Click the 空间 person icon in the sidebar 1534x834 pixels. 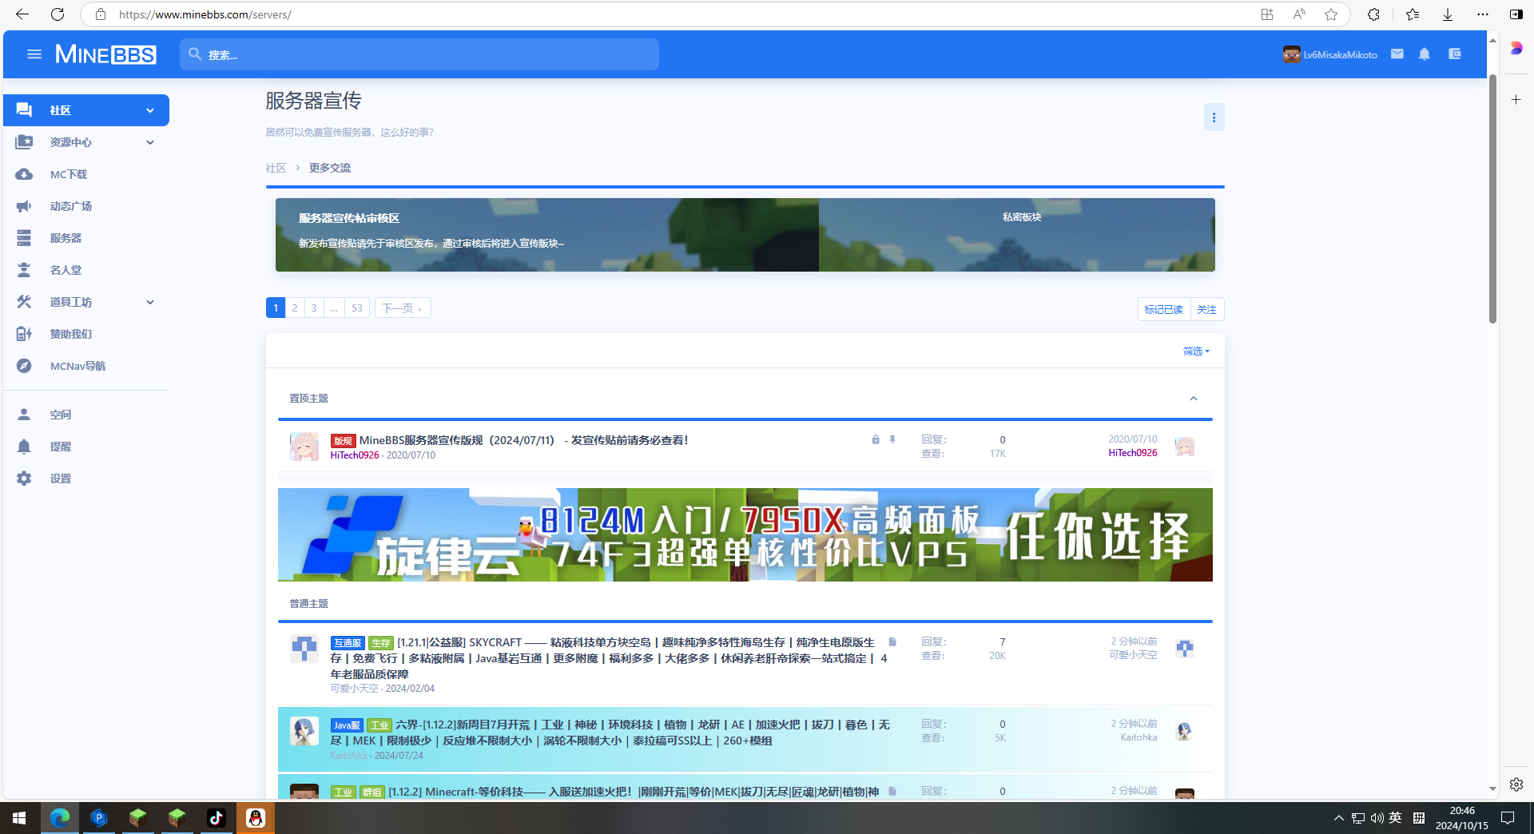24,415
